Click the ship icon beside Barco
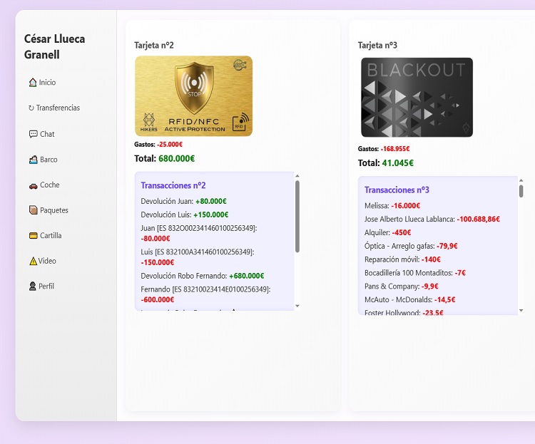This screenshot has height=444, width=535. click(33, 160)
